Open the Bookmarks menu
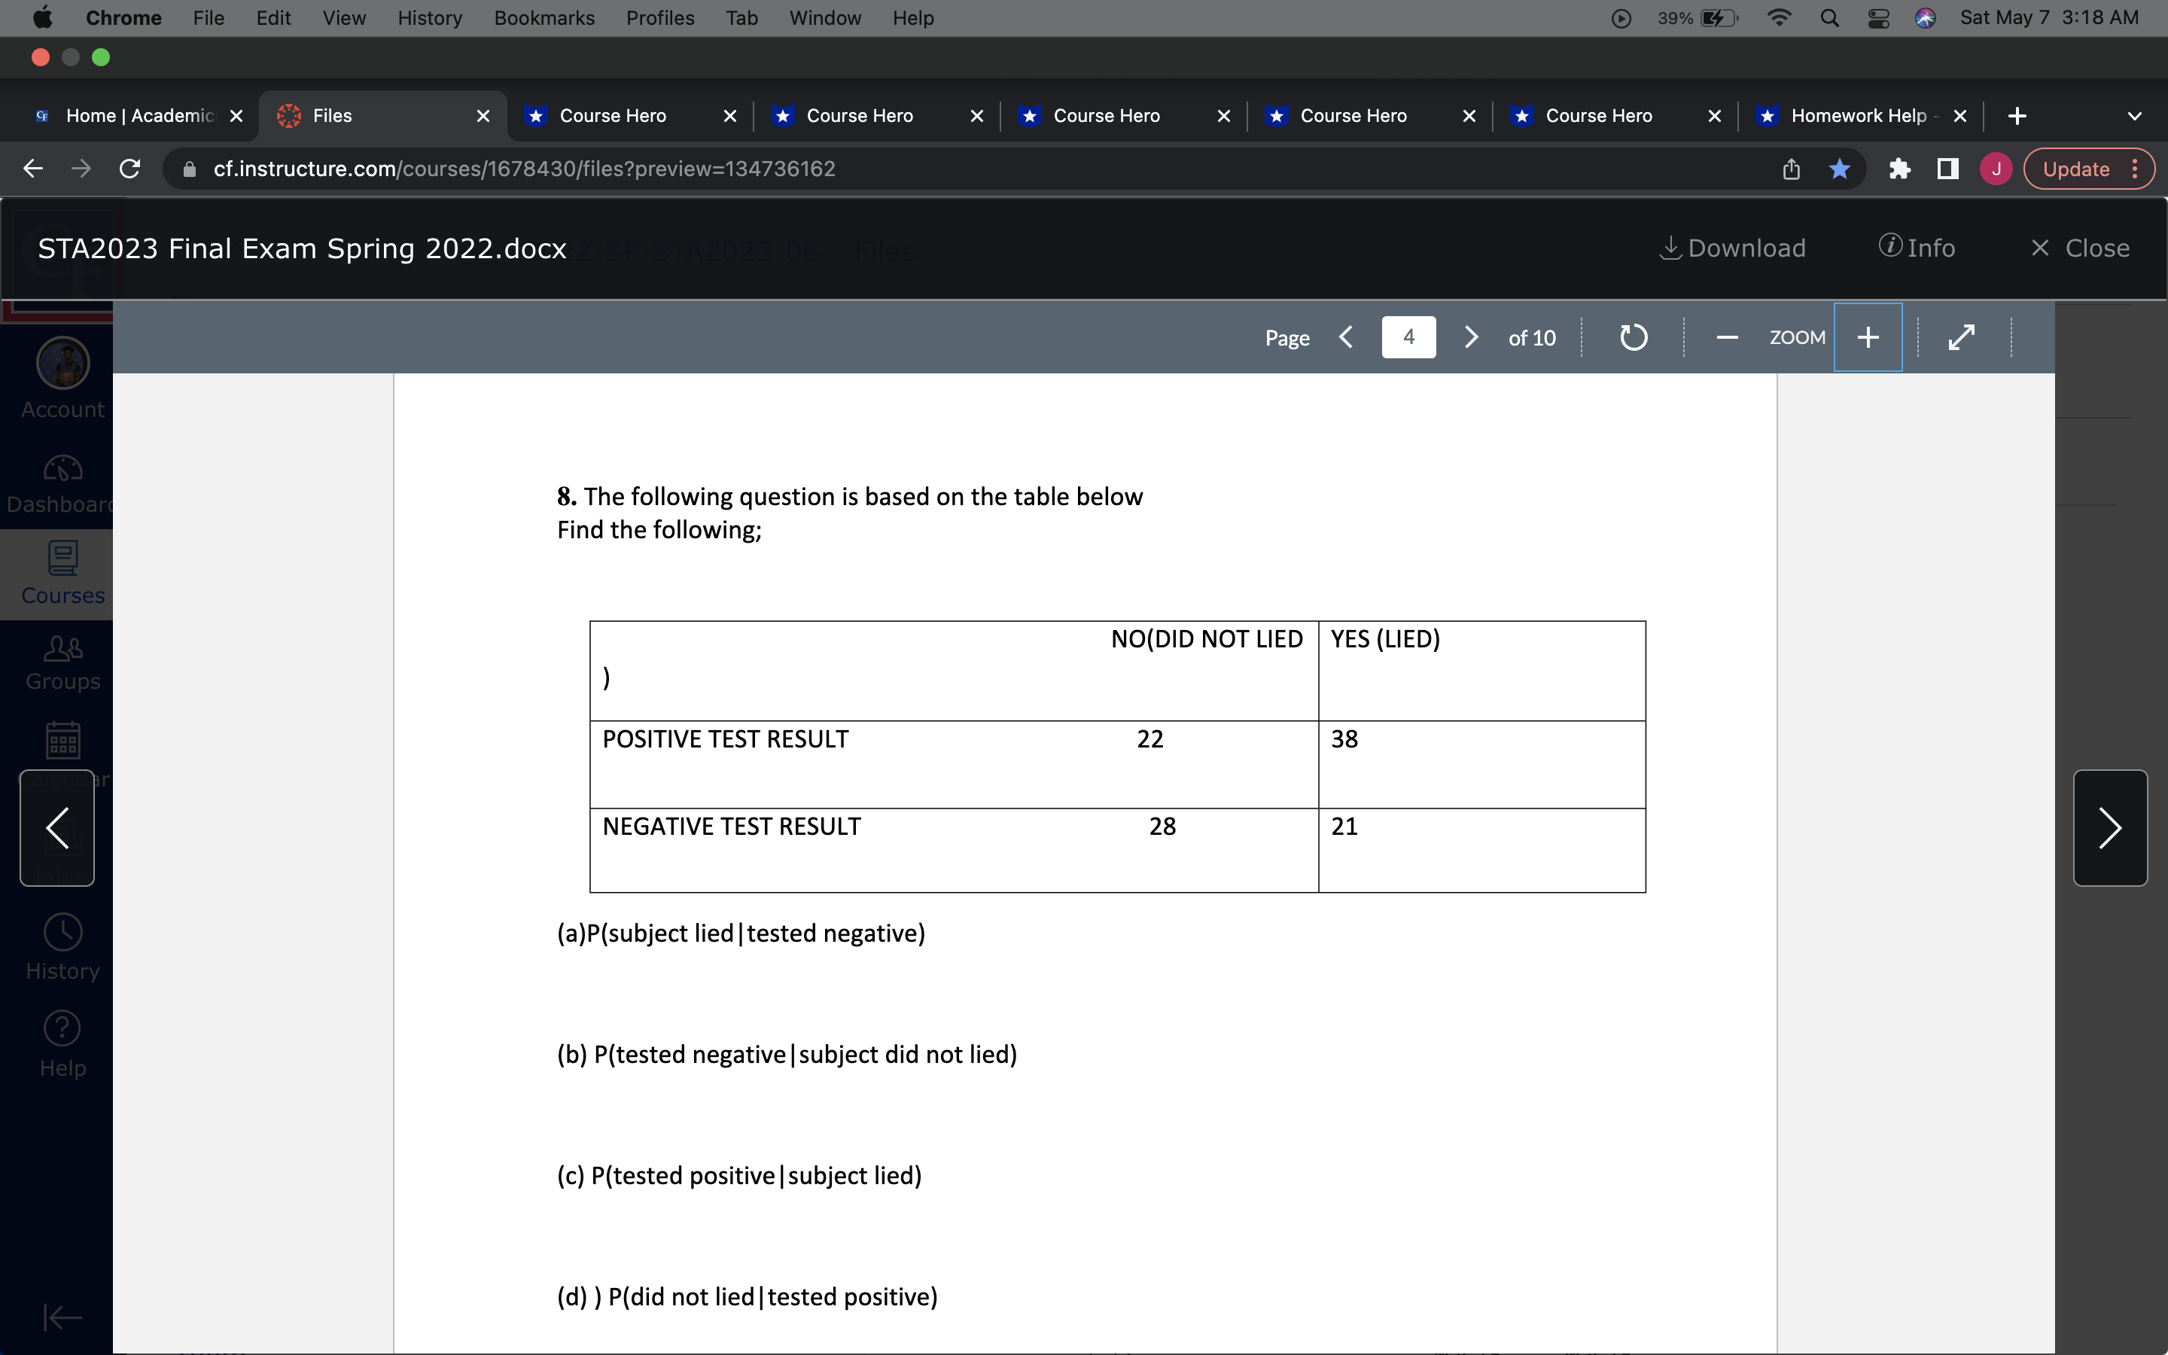The image size is (2168, 1355). pyautogui.click(x=544, y=18)
